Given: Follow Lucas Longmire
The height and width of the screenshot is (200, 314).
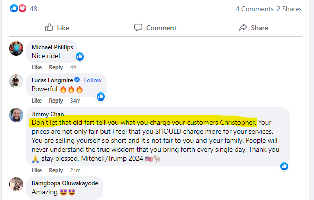Looking at the screenshot, I should click(93, 80).
